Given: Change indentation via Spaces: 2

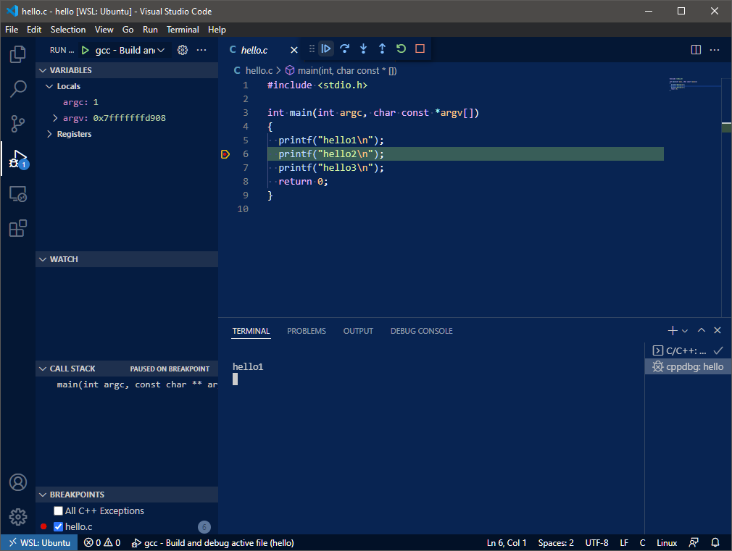Looking at the screenshot, I should click(556, 542).
